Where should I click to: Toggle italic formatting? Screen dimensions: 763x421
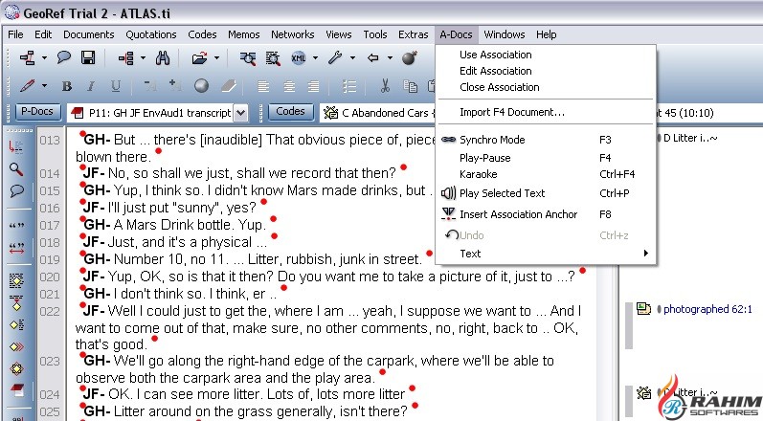[91, 86]
